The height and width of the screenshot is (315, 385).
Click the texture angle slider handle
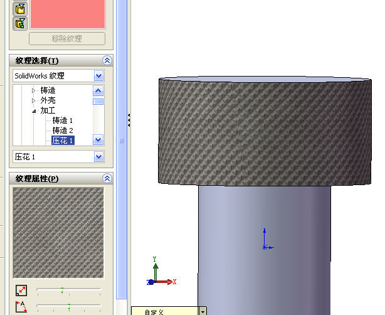coord(69,306)
